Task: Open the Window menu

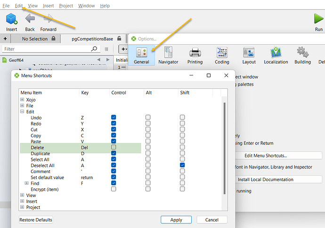Action: (x=87, y=6)
